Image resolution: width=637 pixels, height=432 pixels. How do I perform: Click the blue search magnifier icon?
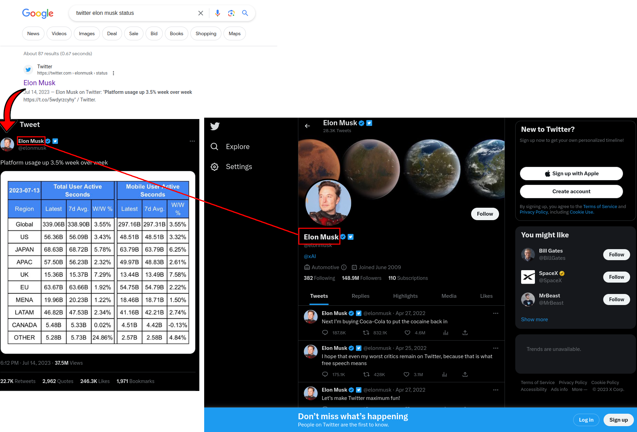click(x=245, y=13)
